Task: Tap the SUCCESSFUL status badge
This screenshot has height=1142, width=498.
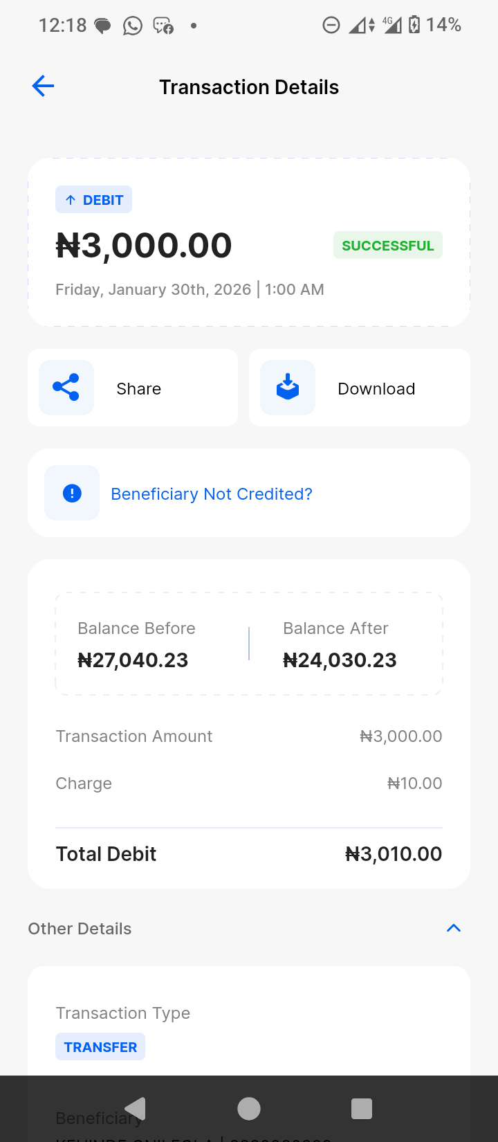Action: pyautogui.click(x=387, y=246)
